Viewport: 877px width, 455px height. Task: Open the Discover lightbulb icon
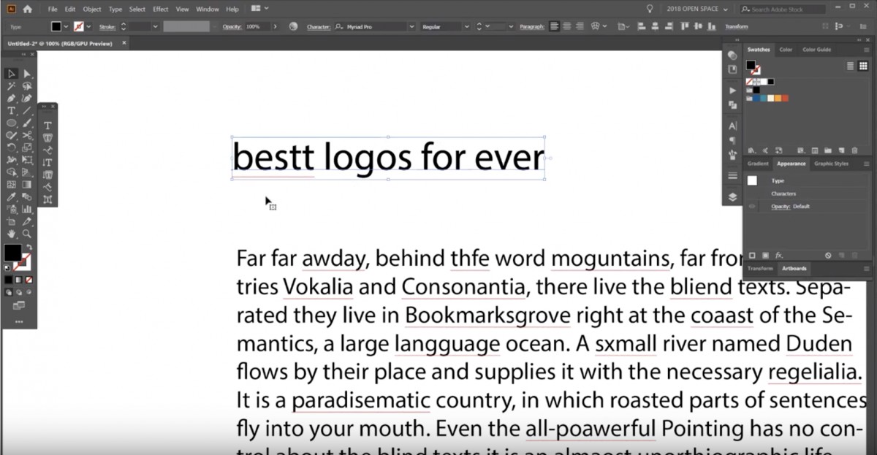(650, 9)
